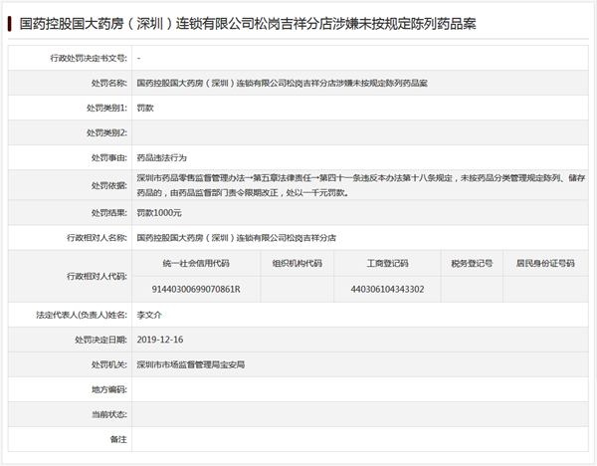Click company name in 行政相对人名称 row
The width and height of the screenshot is (597, 466).
pyautogui.click(x=236, y=239)
